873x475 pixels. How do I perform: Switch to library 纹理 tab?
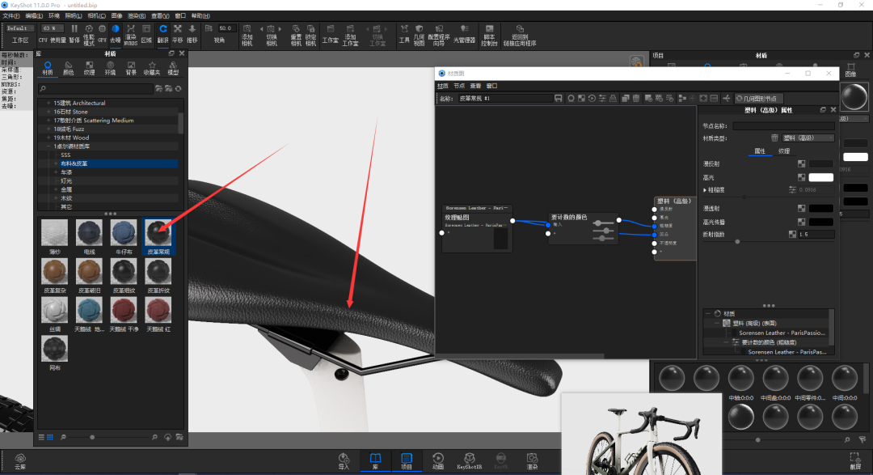point(89,69)
